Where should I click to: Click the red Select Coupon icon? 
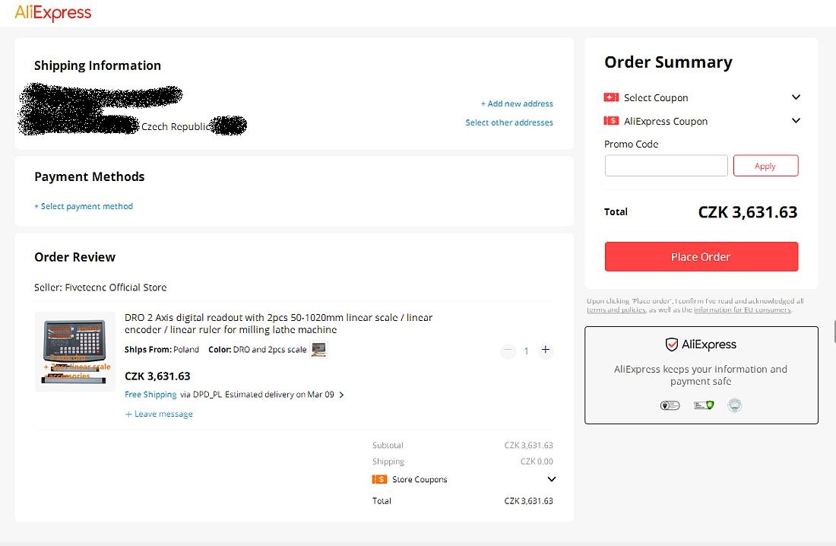click(611, 97)
